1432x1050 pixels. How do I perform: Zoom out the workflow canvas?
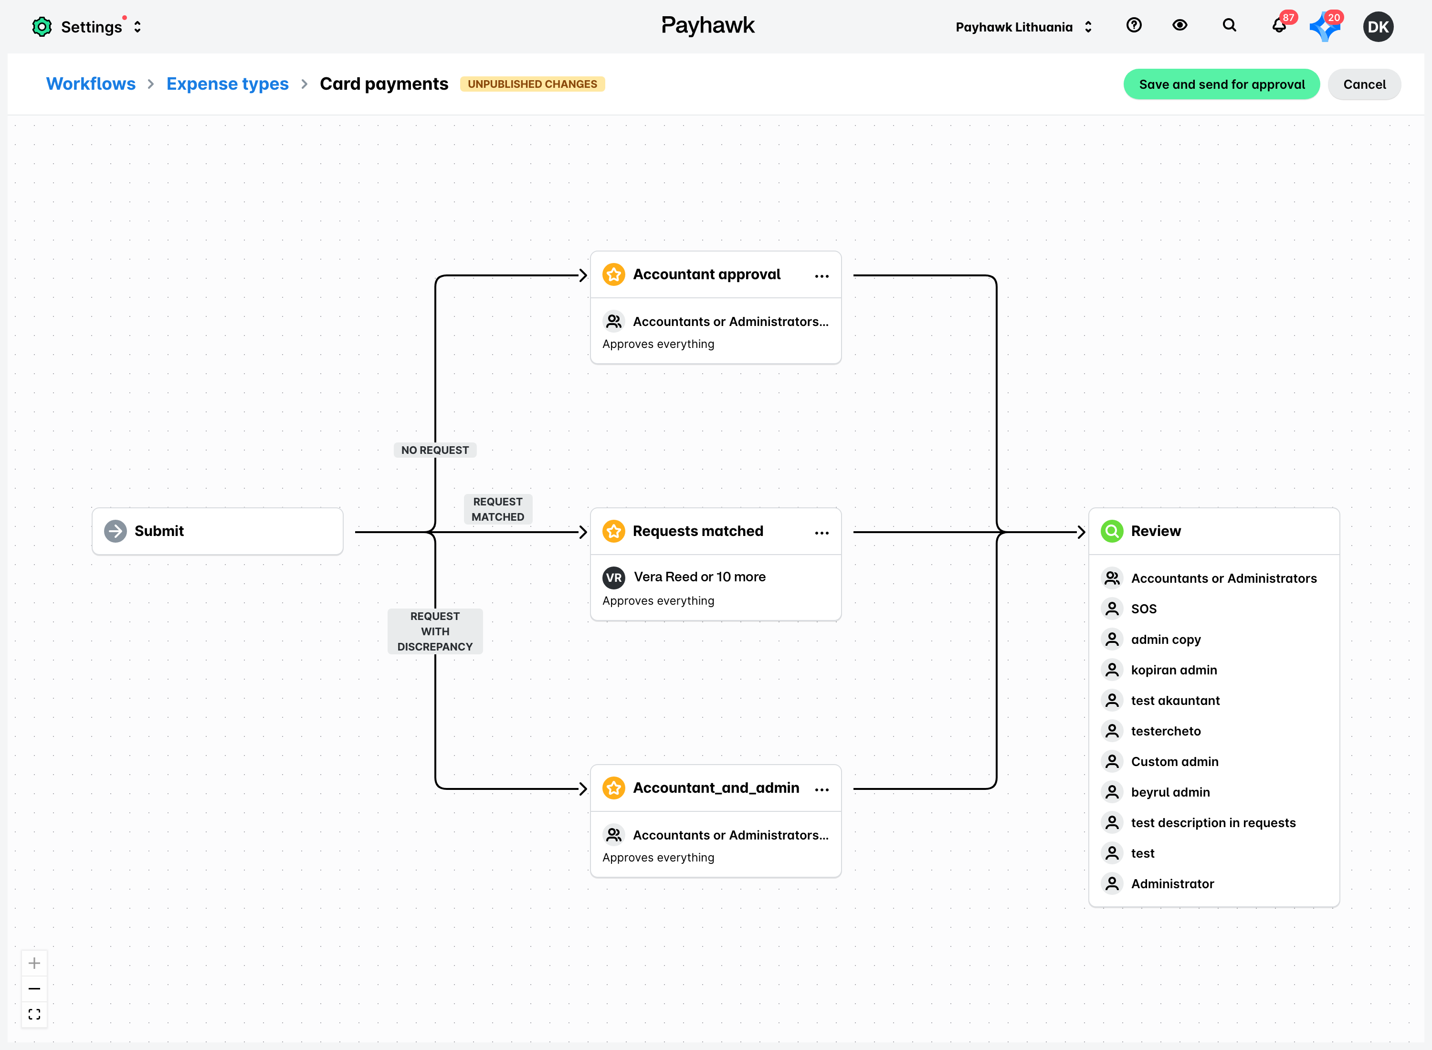(x=34, y=988)
